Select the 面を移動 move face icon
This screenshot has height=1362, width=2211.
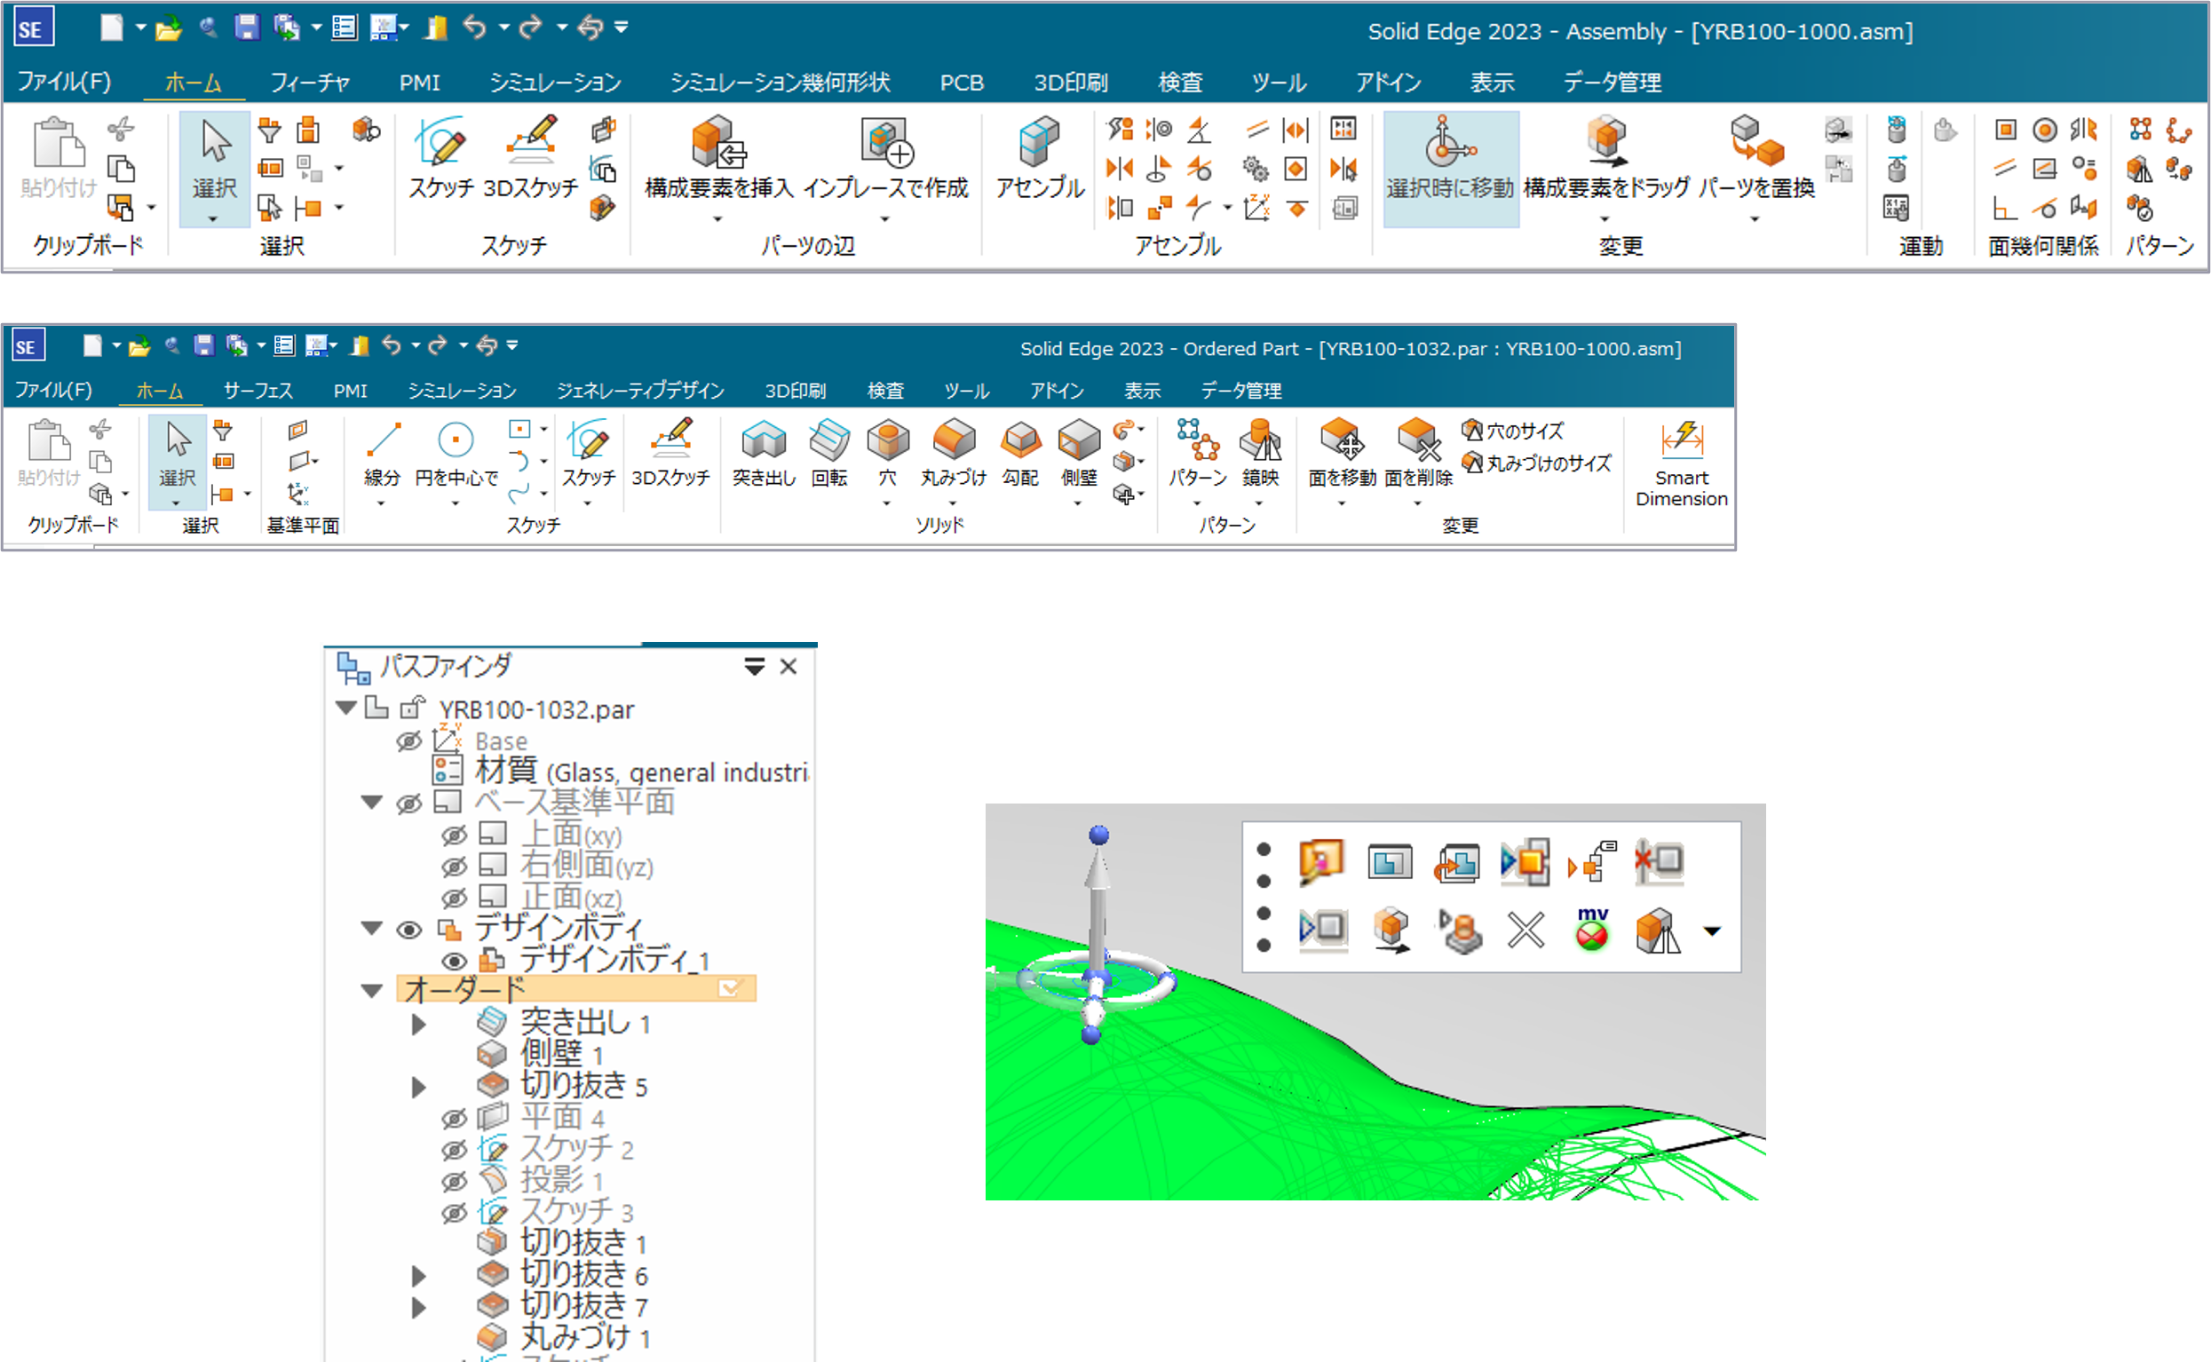[1341, 441]
